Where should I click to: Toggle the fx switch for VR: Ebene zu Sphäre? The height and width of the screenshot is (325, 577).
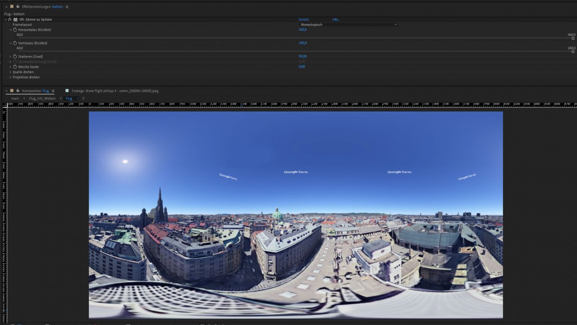pyautogui.click(x=10, y=19)
